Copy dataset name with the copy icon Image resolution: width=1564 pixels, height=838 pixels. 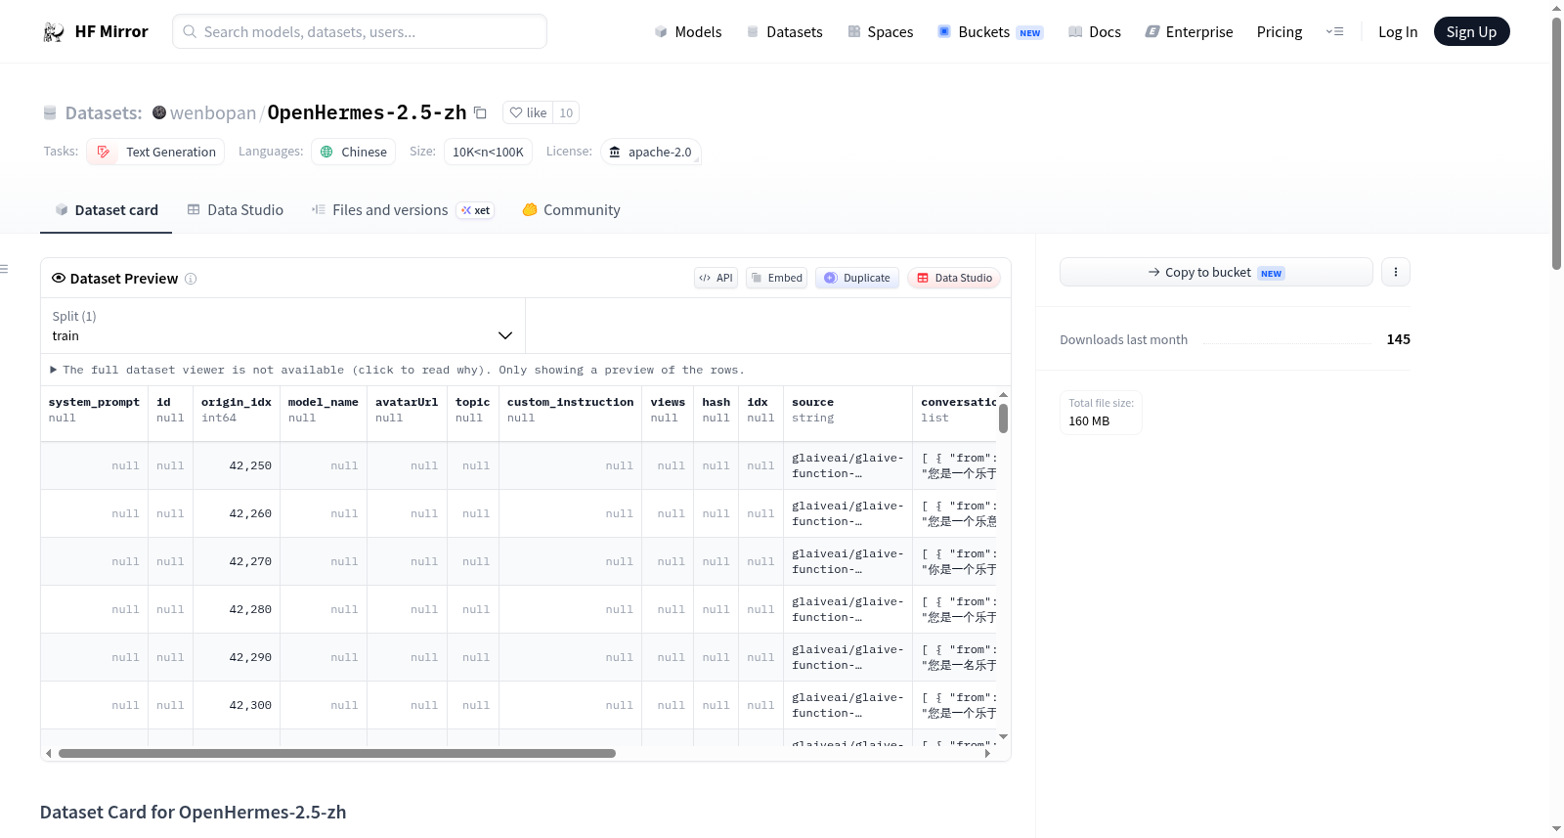coord(480,112)
